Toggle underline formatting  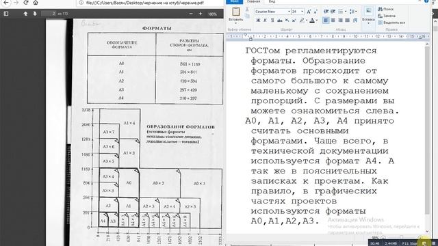272,20
